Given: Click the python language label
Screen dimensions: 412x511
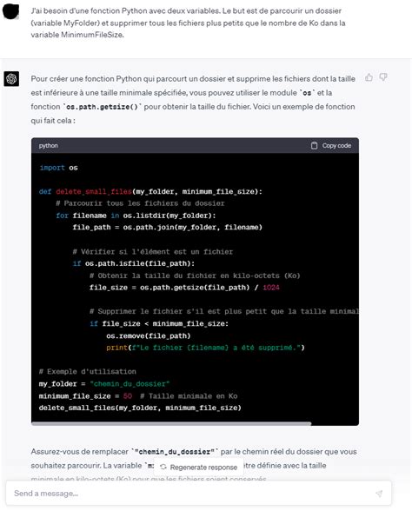Looking at the screenshot, I should (x=49, y=146).
